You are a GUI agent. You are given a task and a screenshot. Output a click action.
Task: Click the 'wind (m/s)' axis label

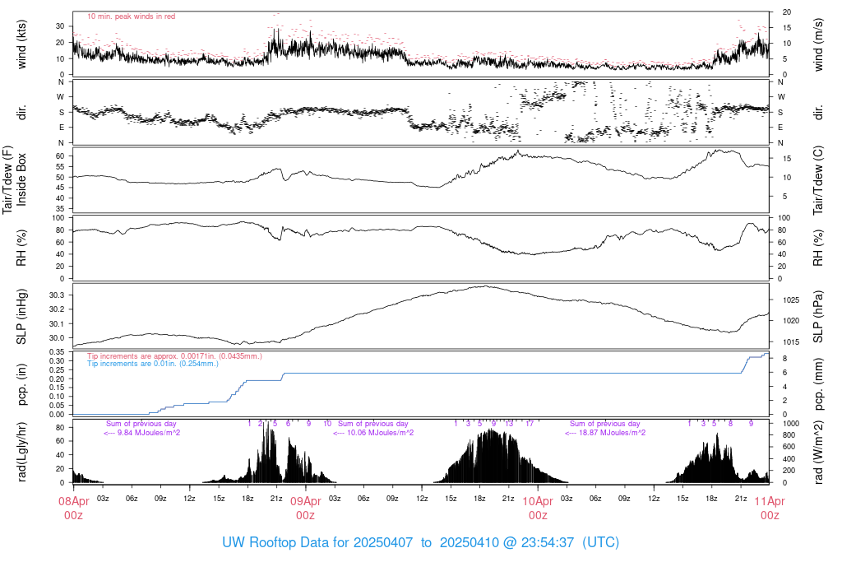[x=818, y=44]
